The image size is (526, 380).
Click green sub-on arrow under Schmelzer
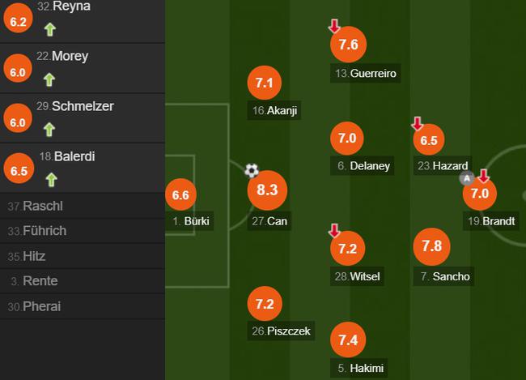(x=49, y=130)
